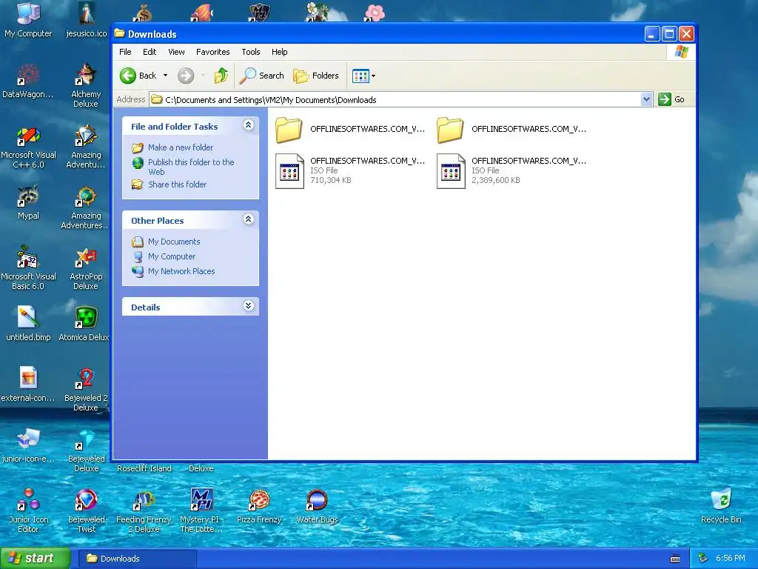This screenshot has width=758, height=569.
Task: Click Make a new folder link
Action: 181,147
